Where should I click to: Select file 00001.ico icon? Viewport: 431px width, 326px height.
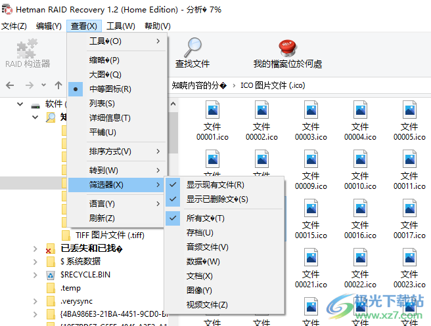[x=212, y=110]
